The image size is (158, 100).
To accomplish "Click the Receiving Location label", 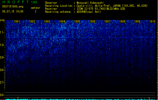I will [59, 6].
